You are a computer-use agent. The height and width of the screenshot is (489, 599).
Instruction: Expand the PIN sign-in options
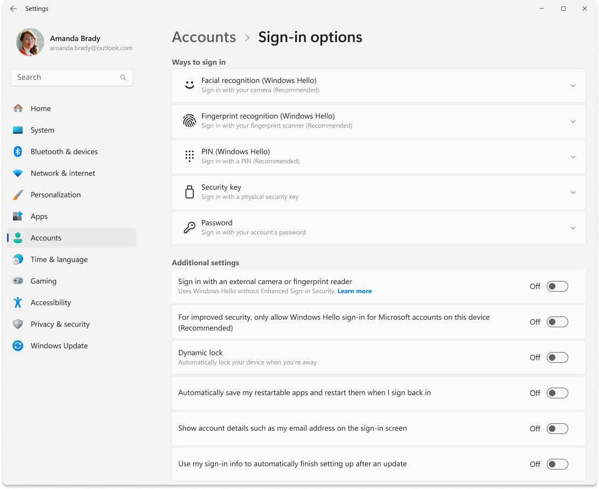click(x=573, y=156)
